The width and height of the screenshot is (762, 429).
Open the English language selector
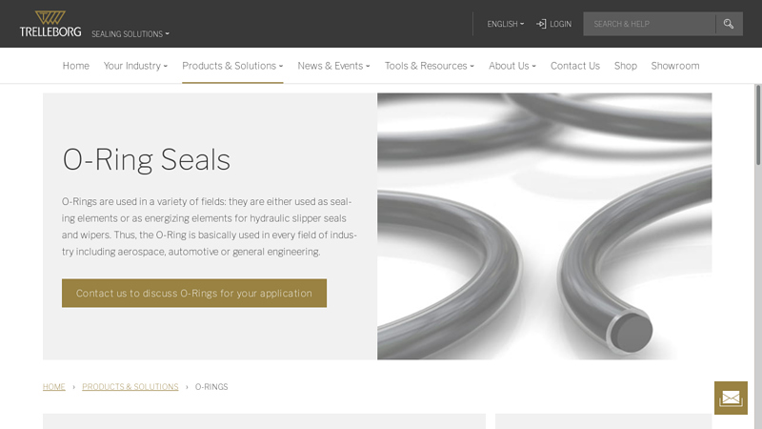coord(506,24)
